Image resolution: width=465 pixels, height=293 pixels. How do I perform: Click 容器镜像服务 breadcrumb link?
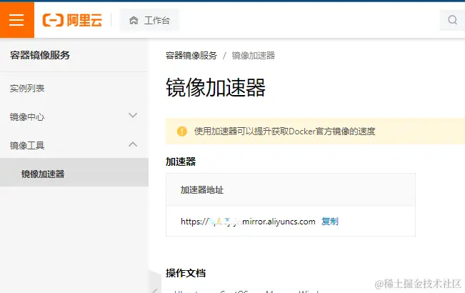pos(191,56)
